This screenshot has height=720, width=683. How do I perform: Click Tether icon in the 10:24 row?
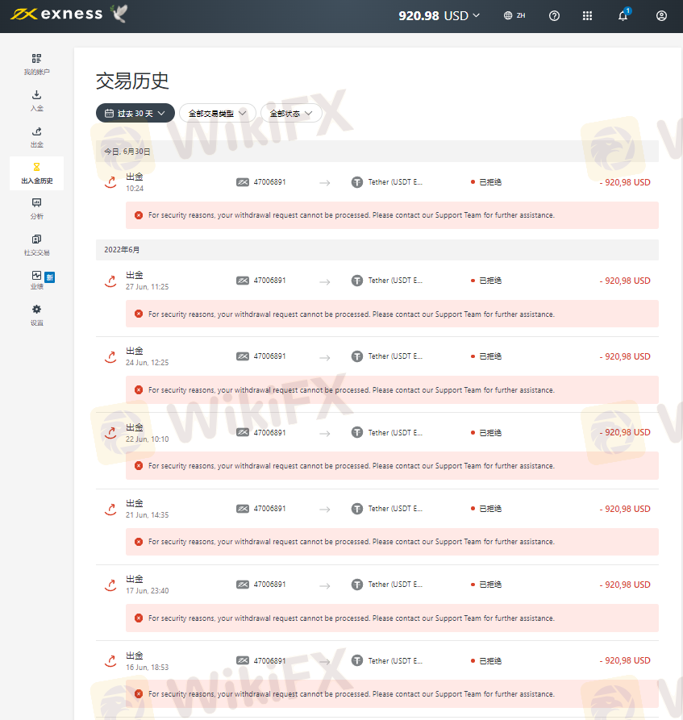[357, 182]
